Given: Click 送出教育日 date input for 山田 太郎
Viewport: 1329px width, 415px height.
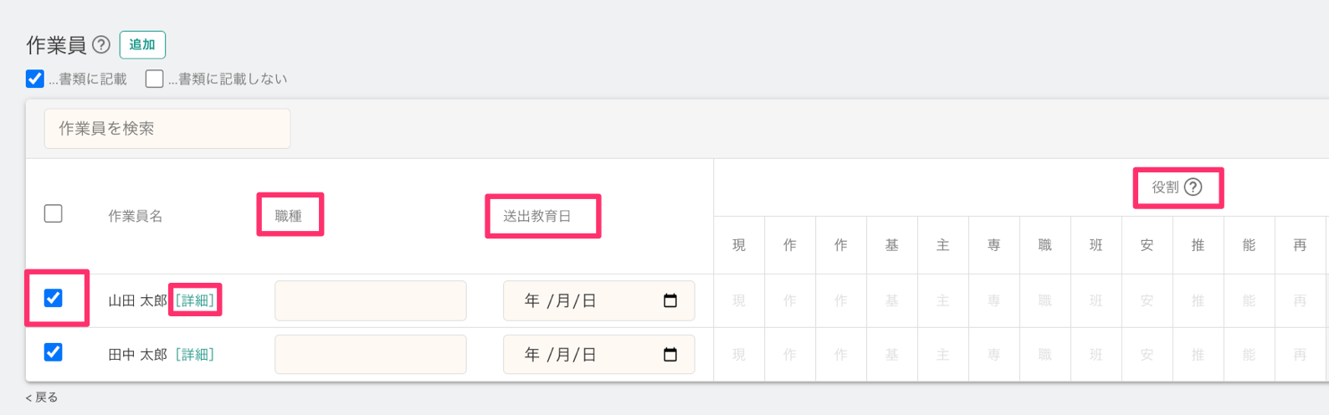Looking at the screenshot, I should tap(599, 301).
